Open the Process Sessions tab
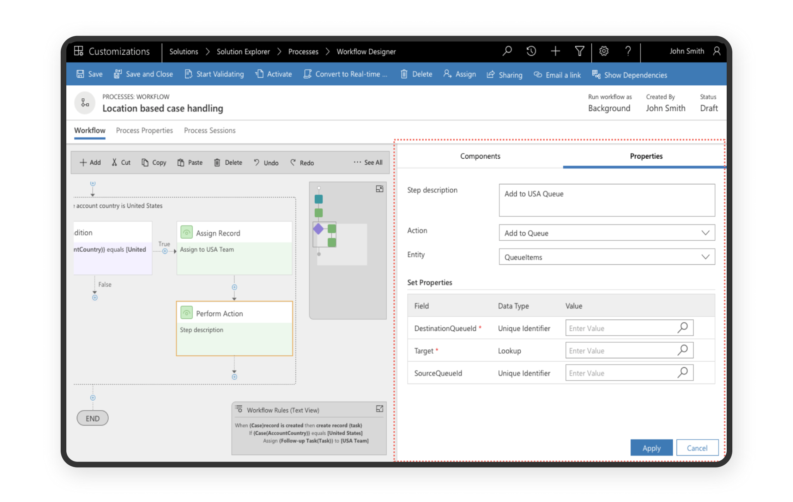This screenshot has width=793, height=502. (210, 130)
